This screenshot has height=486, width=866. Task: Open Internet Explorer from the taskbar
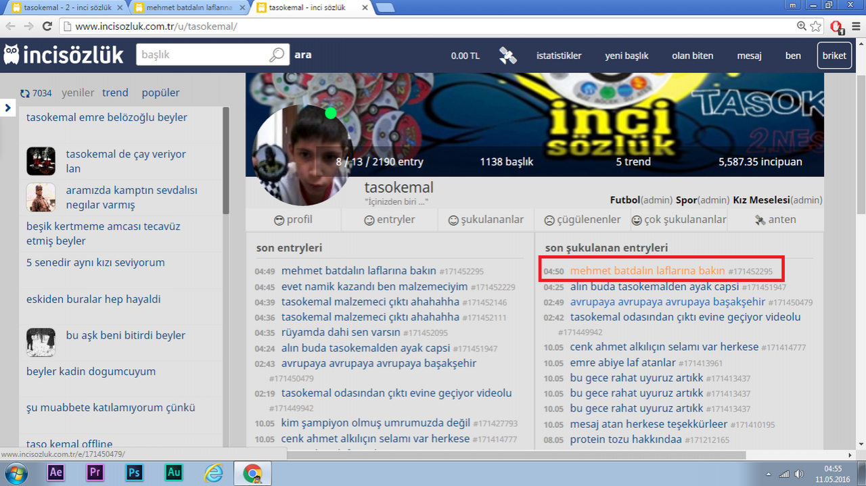212,473
